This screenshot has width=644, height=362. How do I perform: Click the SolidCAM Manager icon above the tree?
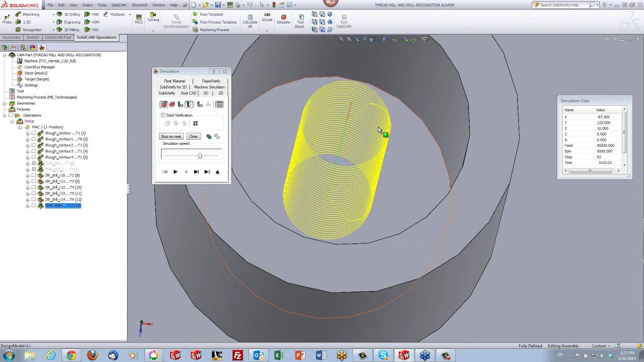[42, 48]
